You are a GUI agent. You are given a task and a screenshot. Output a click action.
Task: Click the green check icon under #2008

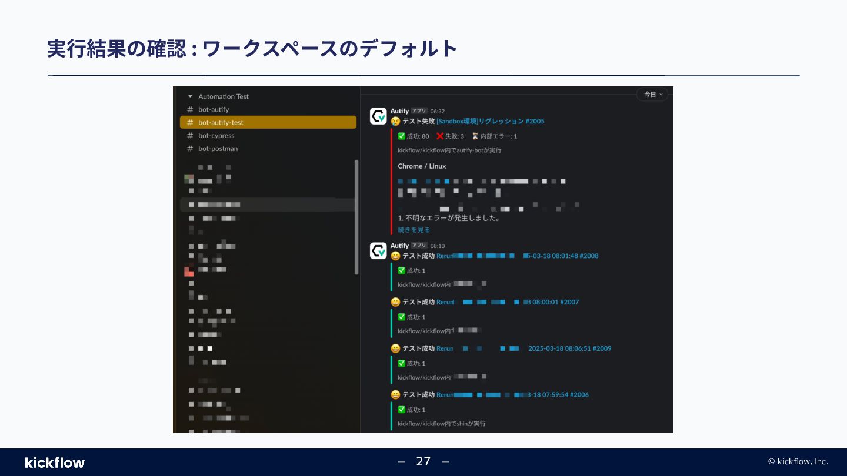coord(401,270)
